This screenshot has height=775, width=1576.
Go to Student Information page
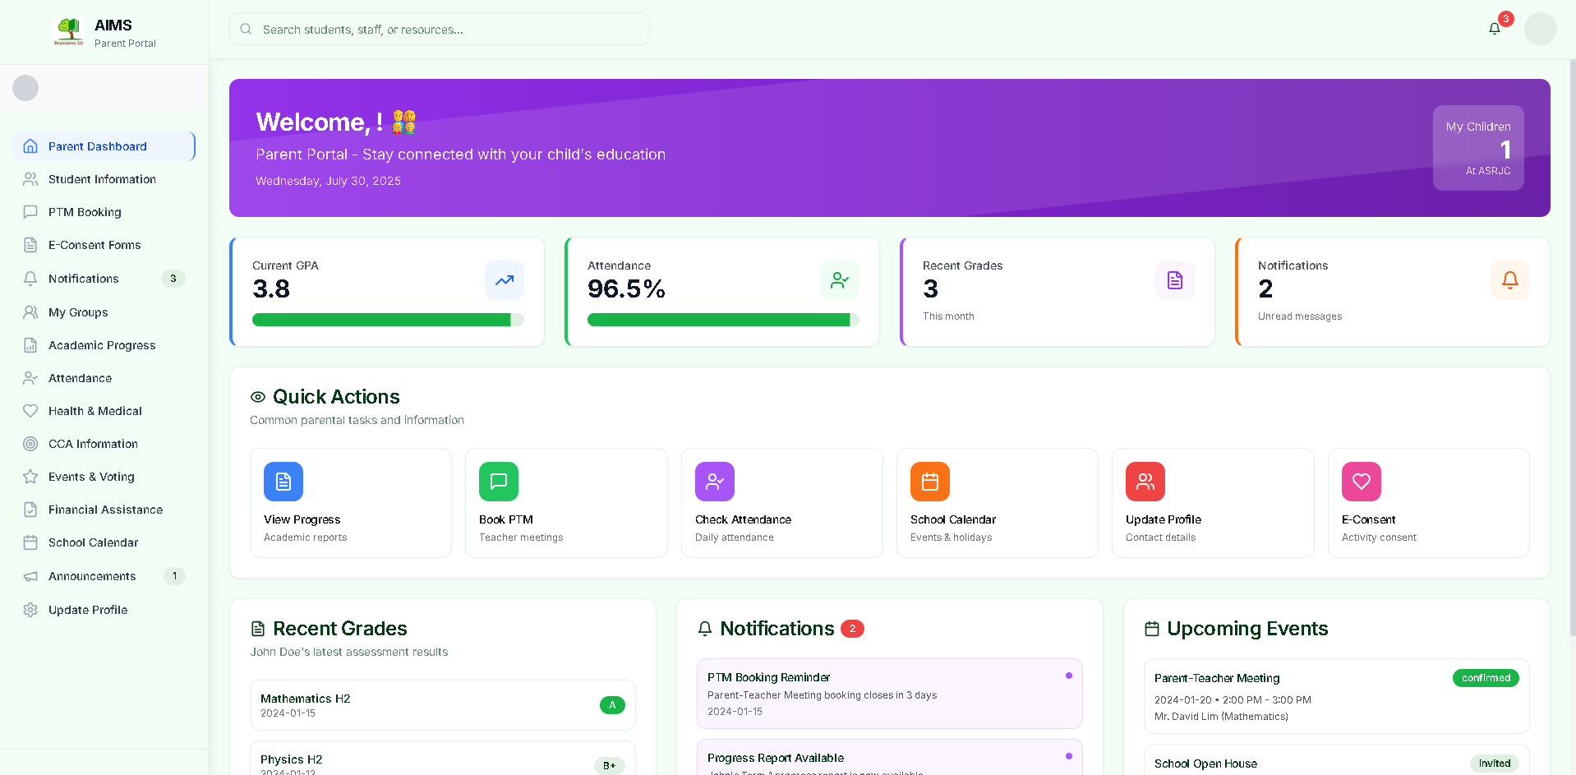(x=104, y=179)
